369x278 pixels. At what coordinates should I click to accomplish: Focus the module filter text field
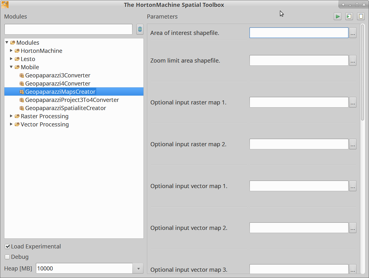pos(68,29)
